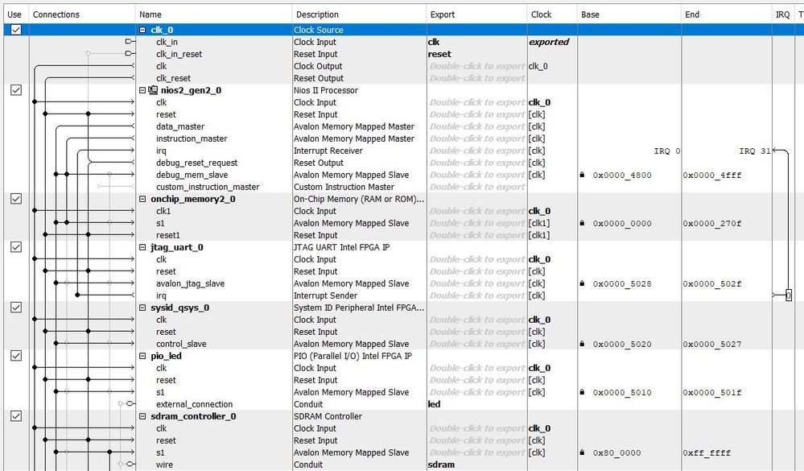The height and width of the screenshot is (471, 804).
Task: Select the instruction_master row
Action: coord(192,138)
